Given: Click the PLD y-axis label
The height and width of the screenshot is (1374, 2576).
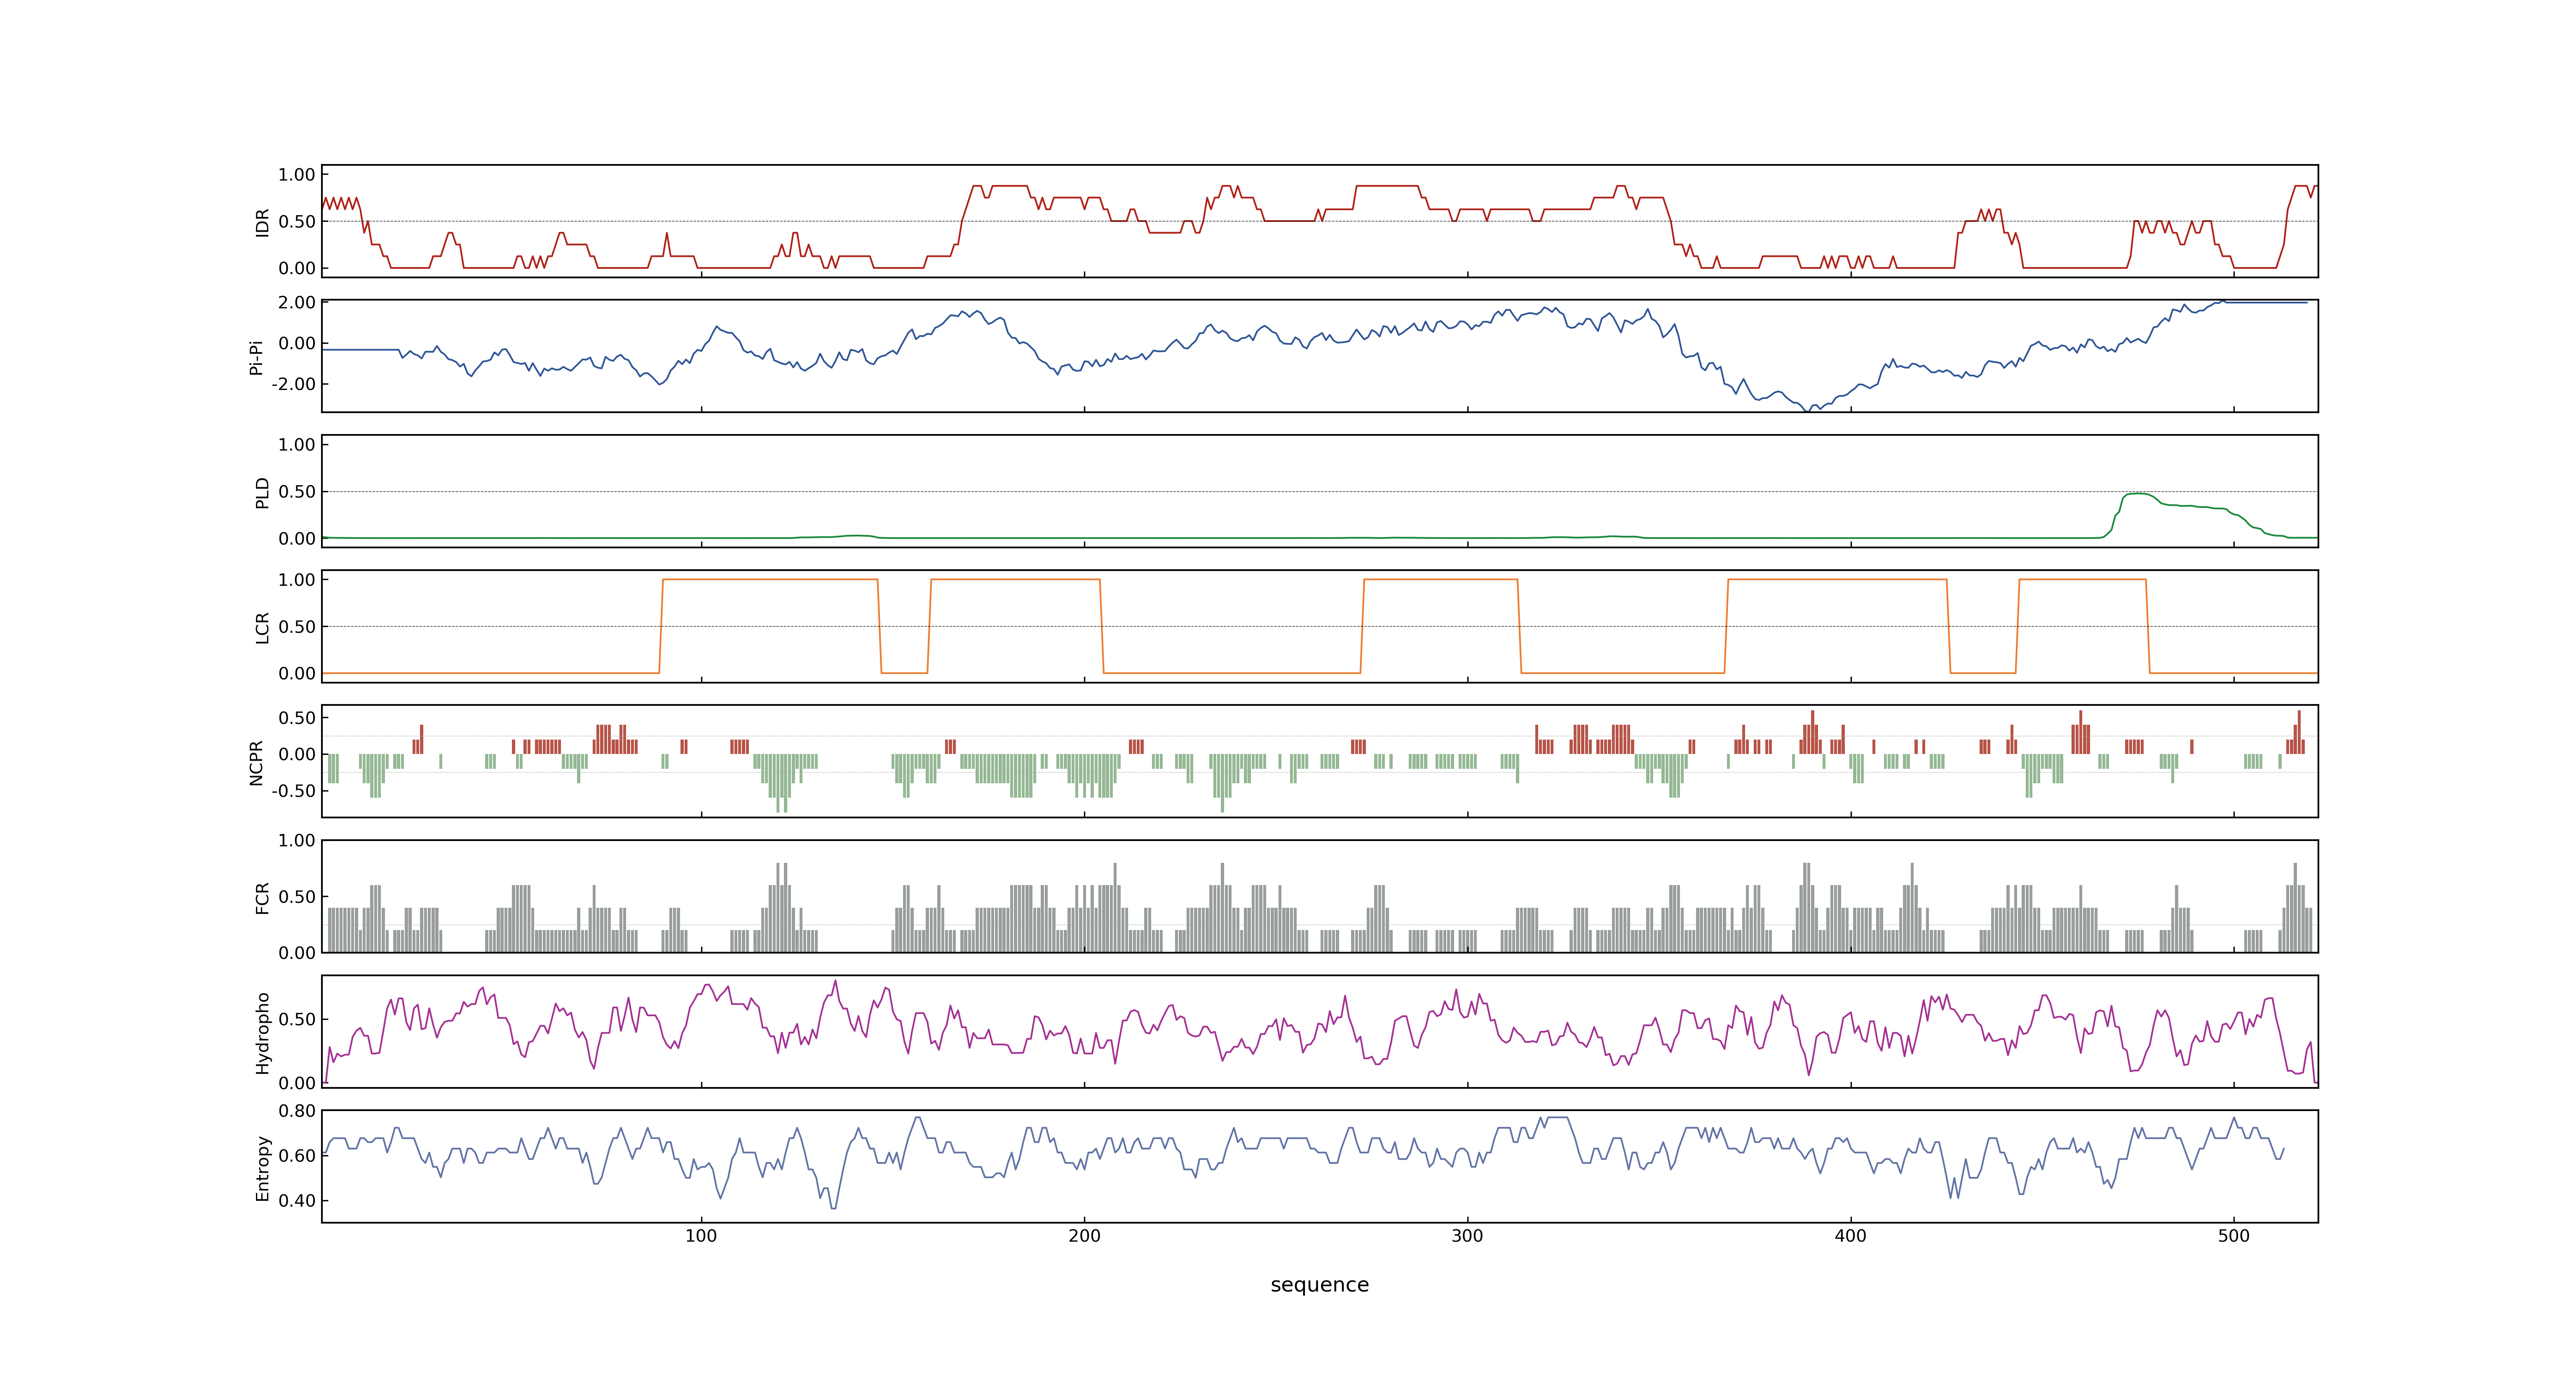Looking at the screenshot, I should pyautogui.click(x=263, y=492).
